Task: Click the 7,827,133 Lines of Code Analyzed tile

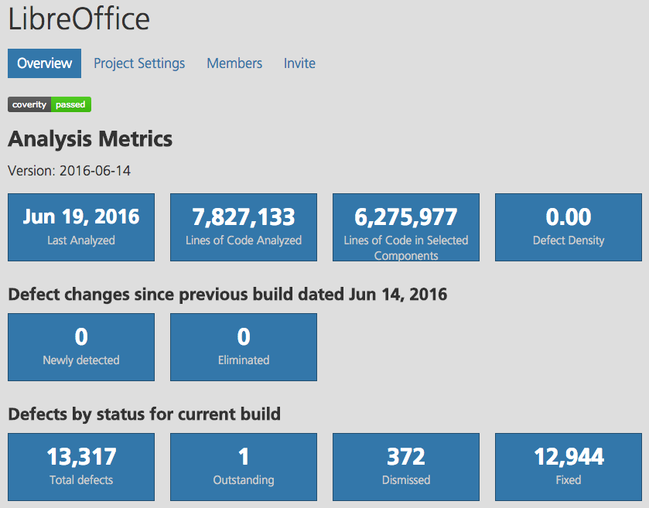Action: 244,227
